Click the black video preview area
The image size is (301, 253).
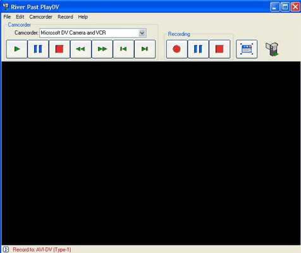(x=151, y=153)
